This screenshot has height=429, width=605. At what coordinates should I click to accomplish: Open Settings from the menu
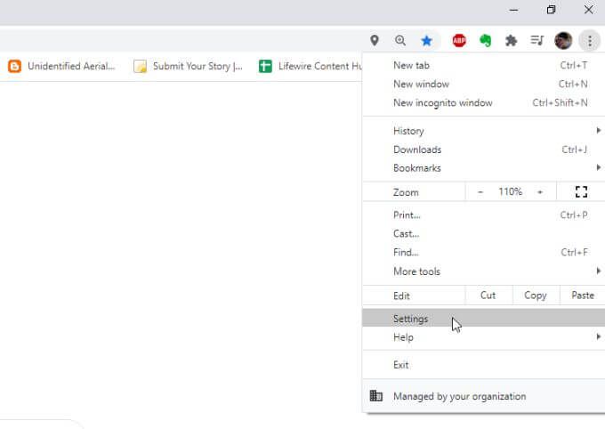(483, 319)
